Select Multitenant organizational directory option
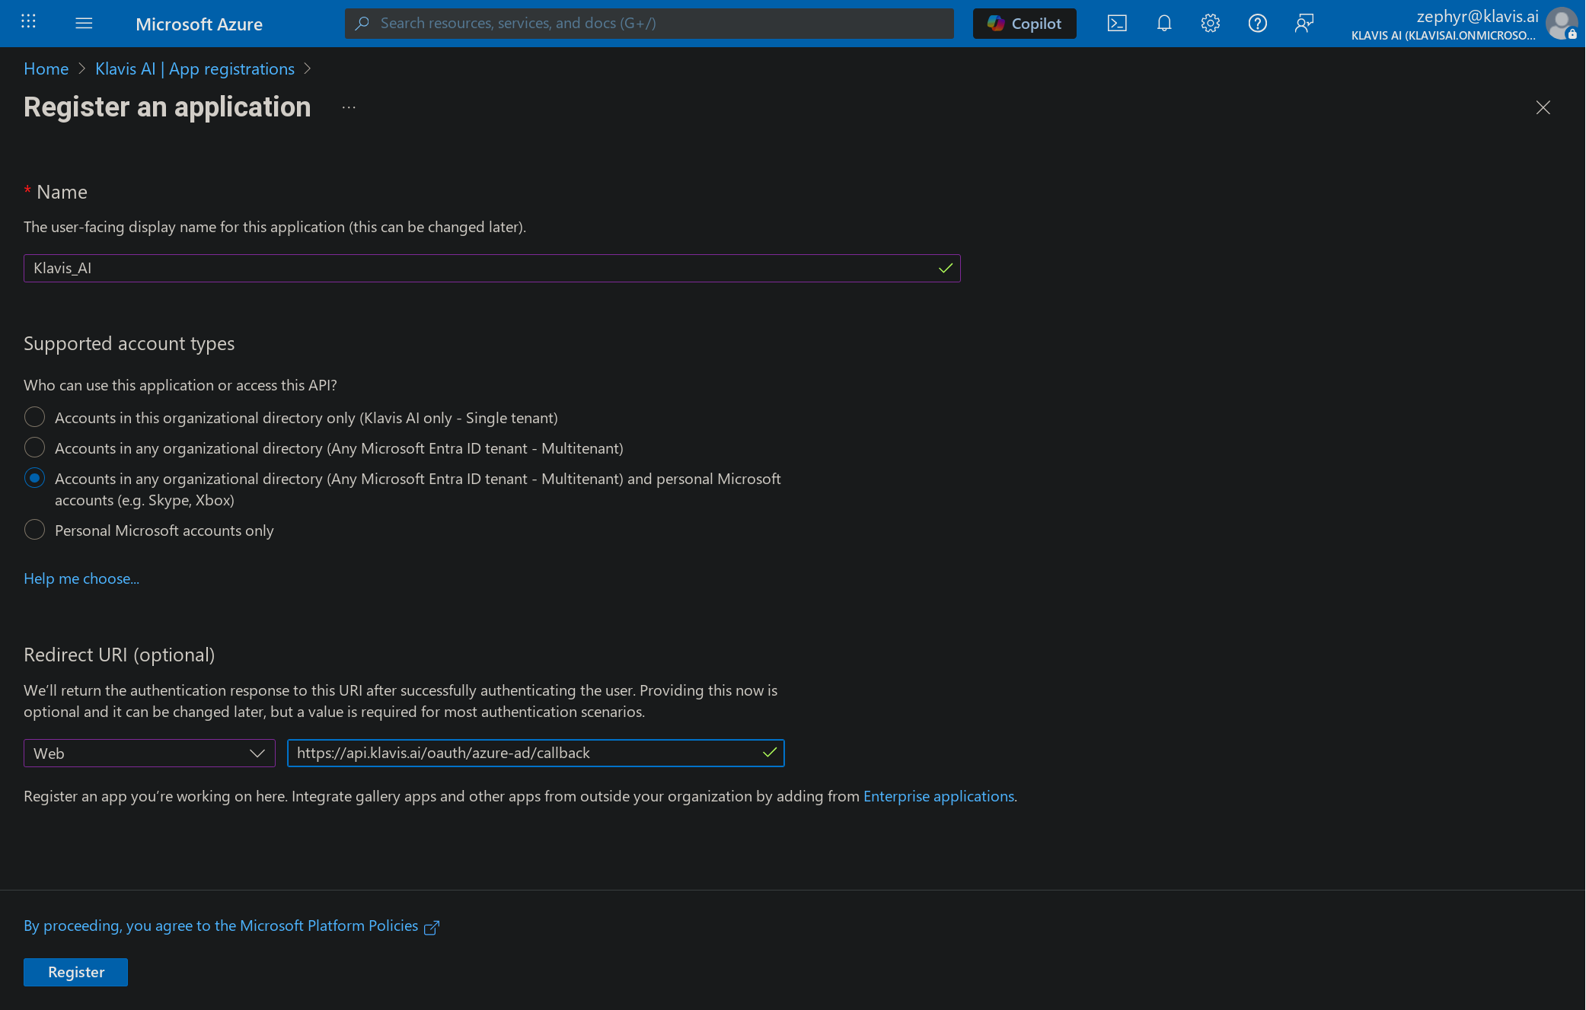The image size is (1586, 1010). (x=34, y=448)
